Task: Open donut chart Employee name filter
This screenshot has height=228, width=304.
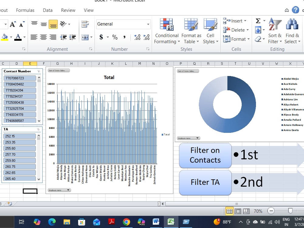Action: point(188,138)
